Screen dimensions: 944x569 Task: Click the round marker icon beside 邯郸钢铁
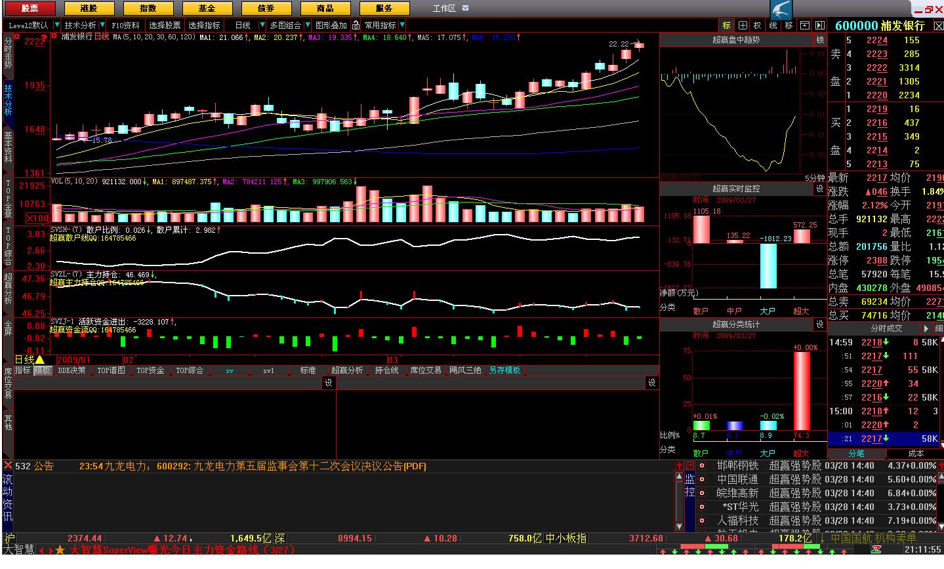point(701,465)
